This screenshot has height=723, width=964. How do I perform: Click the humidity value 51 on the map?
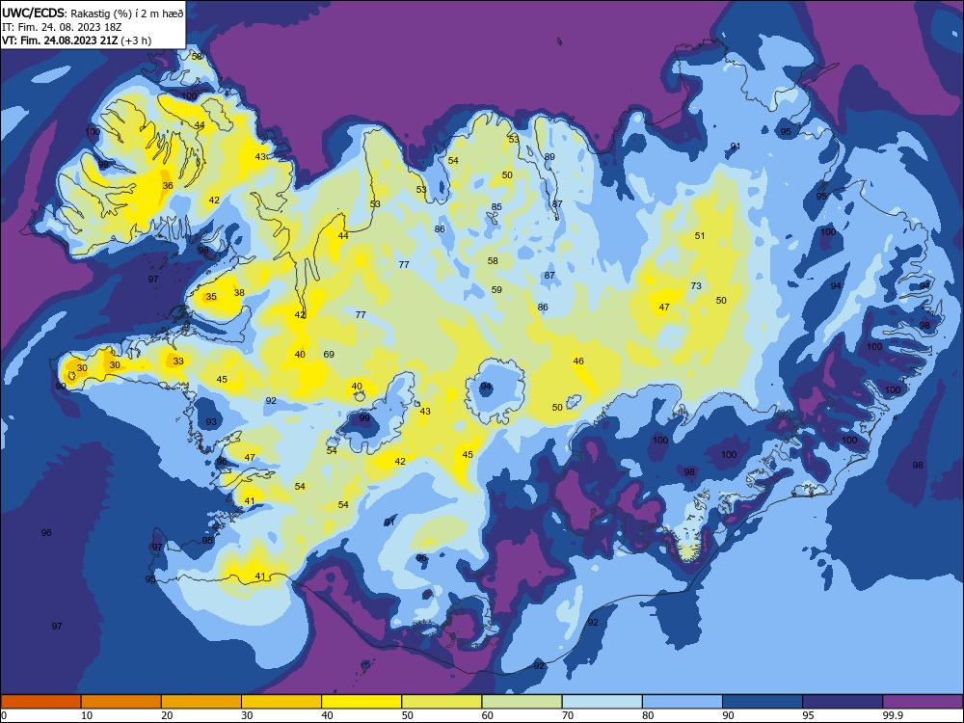tap(700, 235)
